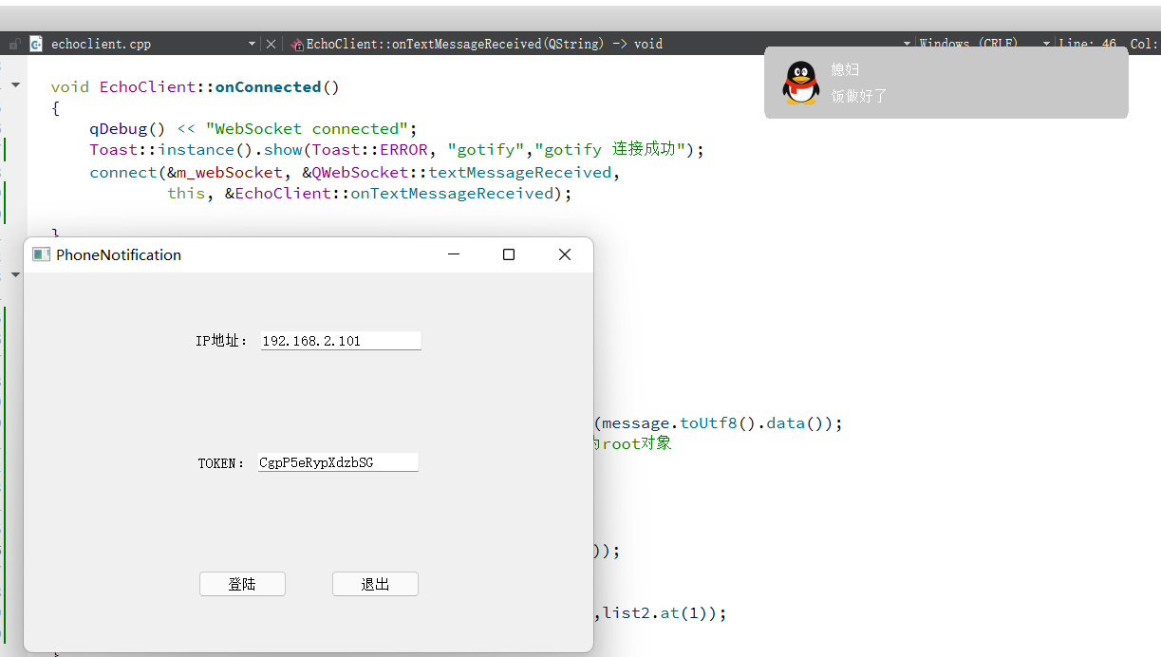The width and height of the screenshot is (1161, 657).
Task: Click the sender name 媳妇 in the notification
Action: pyautogui.click(x=845, y=69)
